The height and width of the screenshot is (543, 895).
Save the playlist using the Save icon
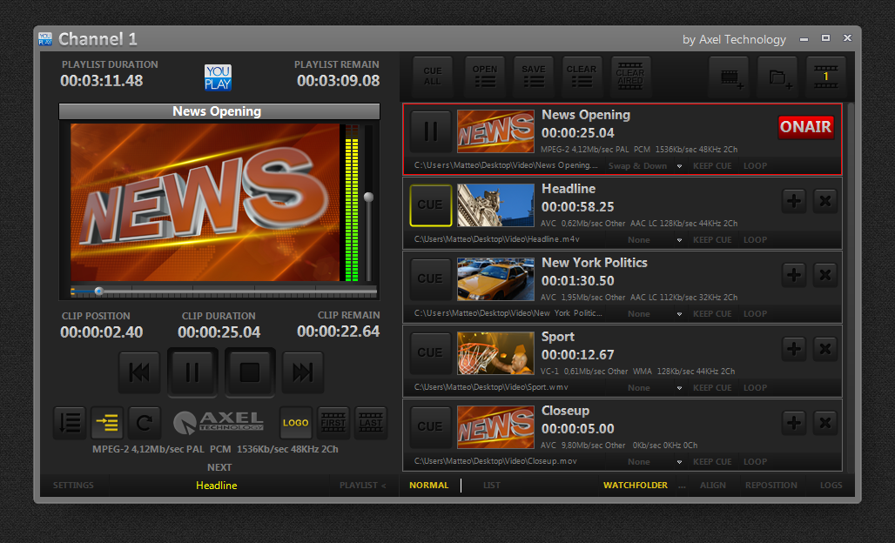point(534,77)
